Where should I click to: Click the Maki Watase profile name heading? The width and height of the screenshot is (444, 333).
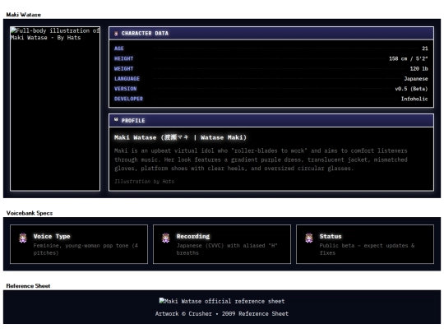point(180,137)
